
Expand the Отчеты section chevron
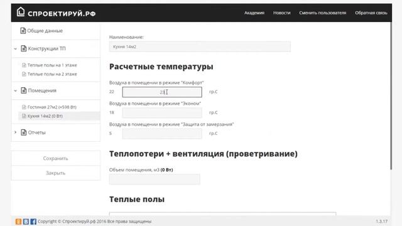15,132
